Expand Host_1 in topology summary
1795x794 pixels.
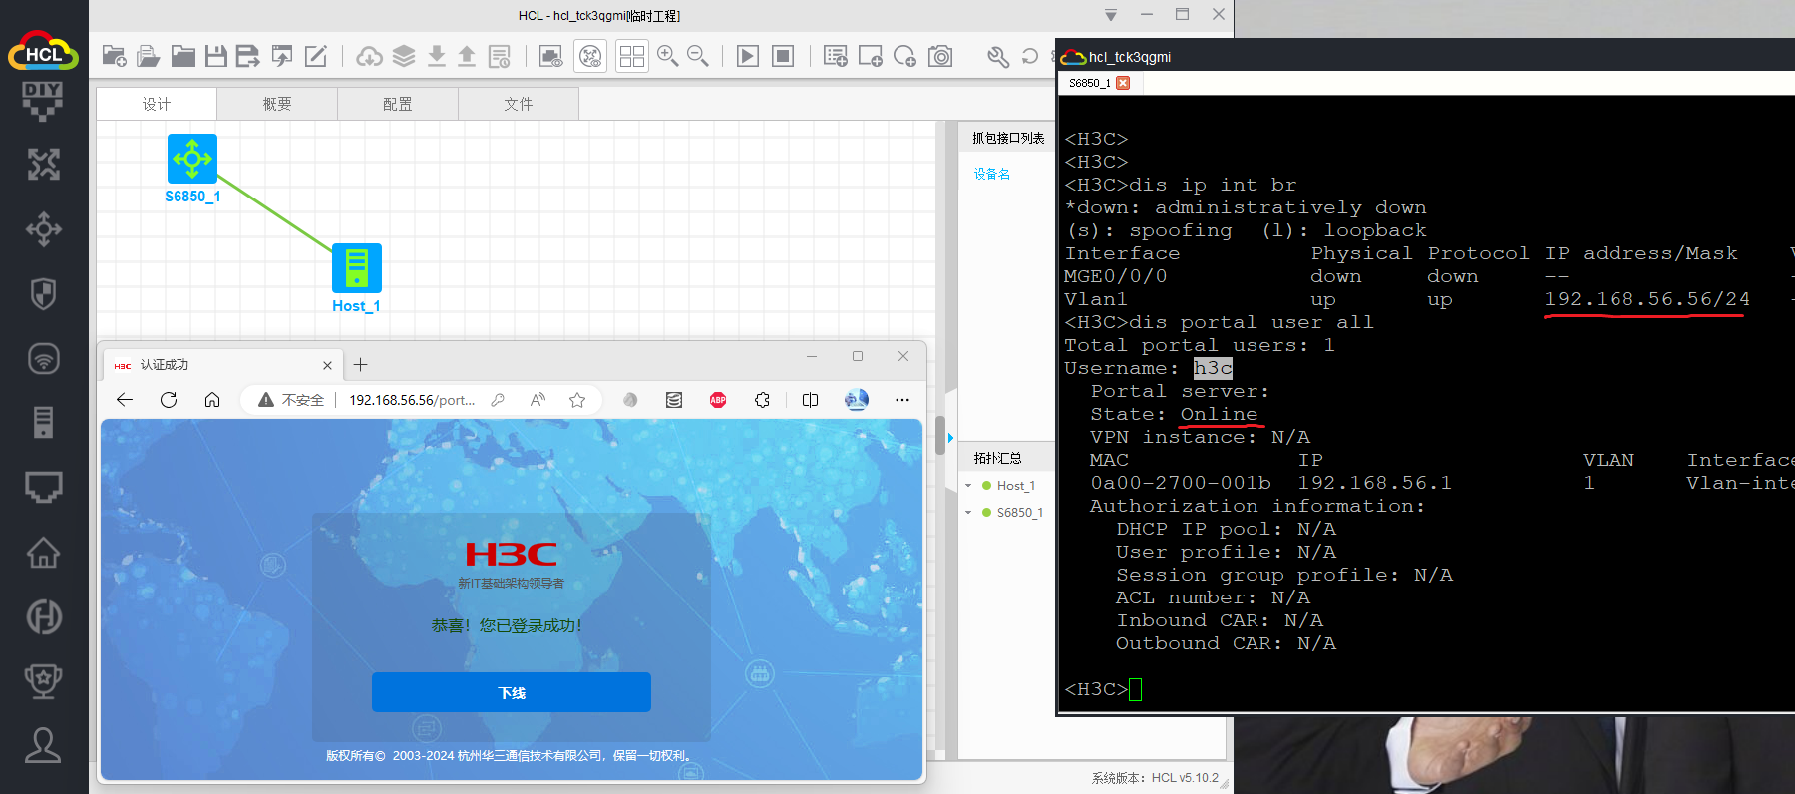(968, 486)
